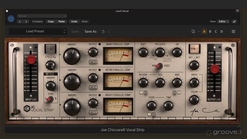247x139 pixels.
Task: Toggle the lit Power button
Action: pyautogui.click(x=195, y=49)
